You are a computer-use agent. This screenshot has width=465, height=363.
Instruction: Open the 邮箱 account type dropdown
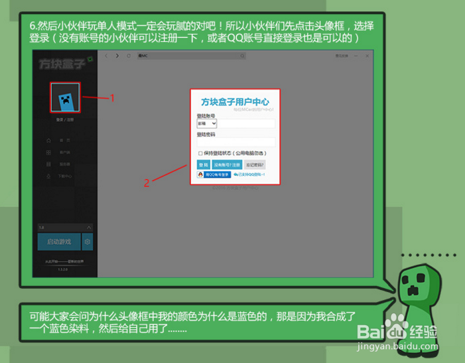pos(207,123)
